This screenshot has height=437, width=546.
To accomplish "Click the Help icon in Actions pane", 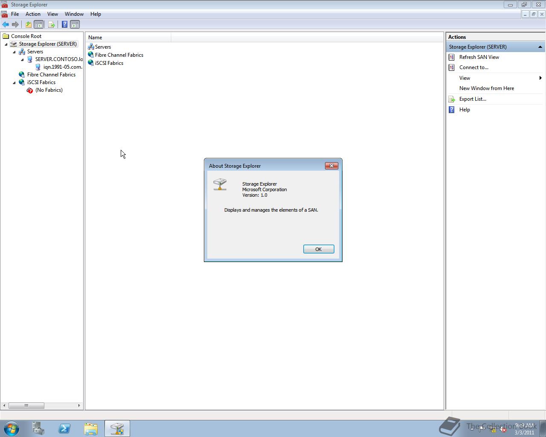I will [452, 110].
